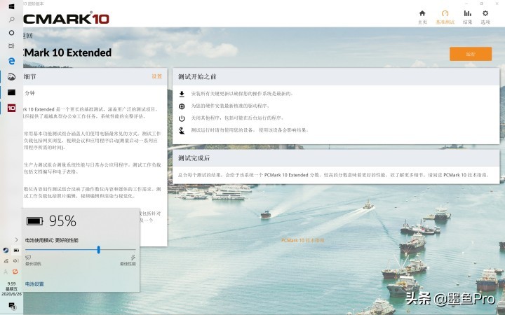The width and height of the screenshot is (505, 315).
Task: Open Task View icon in taskbar
Action: coord(11,46)
